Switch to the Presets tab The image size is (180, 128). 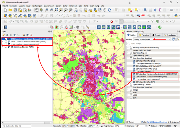pos(156,35)
